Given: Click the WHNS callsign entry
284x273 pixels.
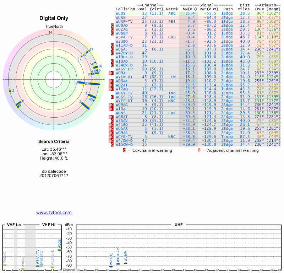Looking at the screenshot, I should click(x=121, y=113).
